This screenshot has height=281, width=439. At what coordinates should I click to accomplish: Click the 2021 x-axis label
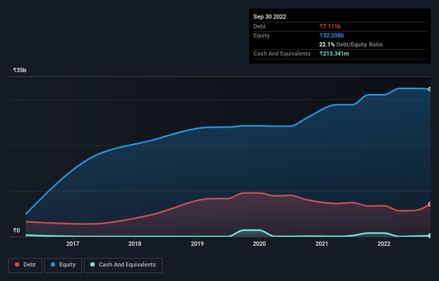322,244
